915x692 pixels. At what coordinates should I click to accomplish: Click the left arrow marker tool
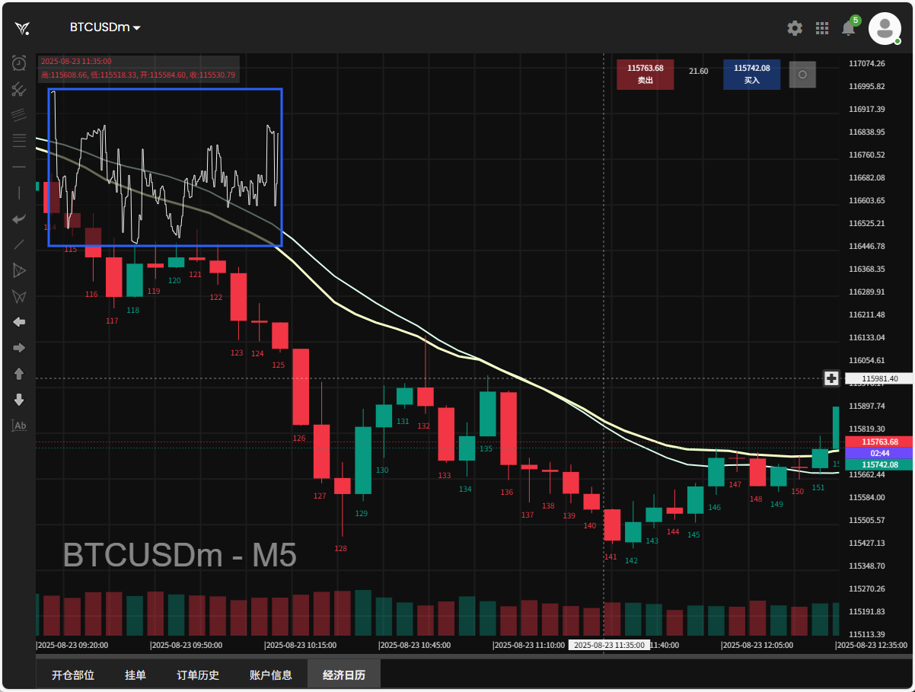pyautogui.click(x=19, y=322)
